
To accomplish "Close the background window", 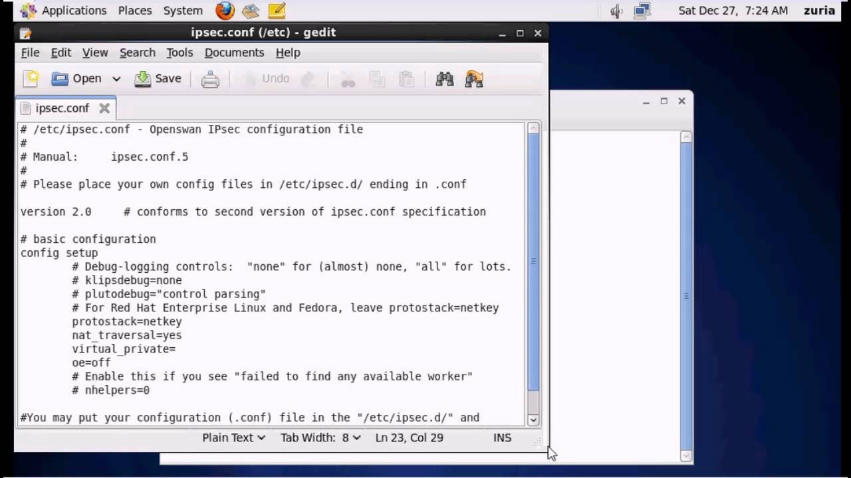I will (x=681, y=101).
